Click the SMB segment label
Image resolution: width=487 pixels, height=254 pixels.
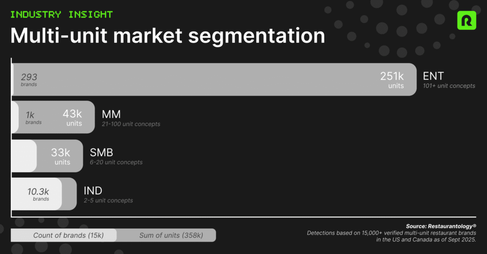pyautogui.click(x=101, y=152)
